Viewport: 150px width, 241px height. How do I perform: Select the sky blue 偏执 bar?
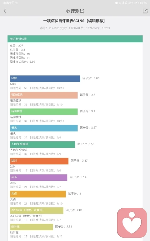44,128
